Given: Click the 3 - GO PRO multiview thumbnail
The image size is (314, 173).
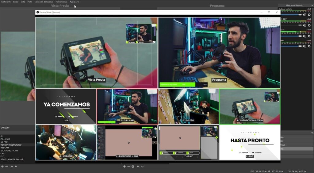Looking at the screenshot, I should (188, 106).
